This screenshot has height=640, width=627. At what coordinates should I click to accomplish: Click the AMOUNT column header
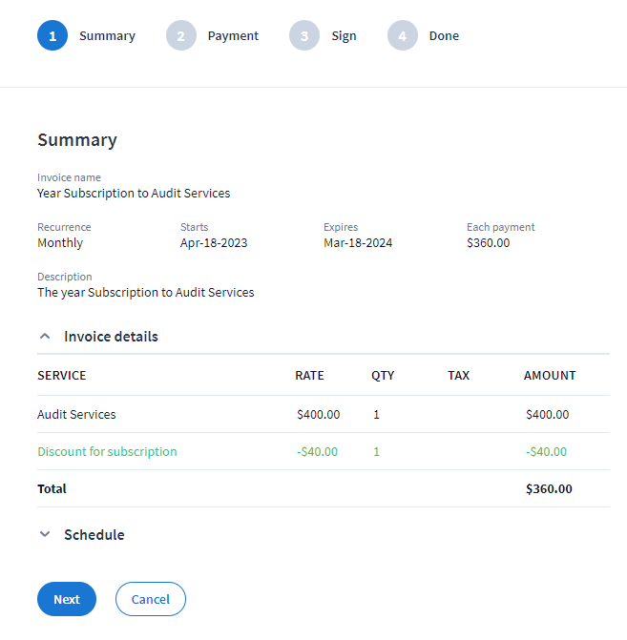tap(550, 376)
